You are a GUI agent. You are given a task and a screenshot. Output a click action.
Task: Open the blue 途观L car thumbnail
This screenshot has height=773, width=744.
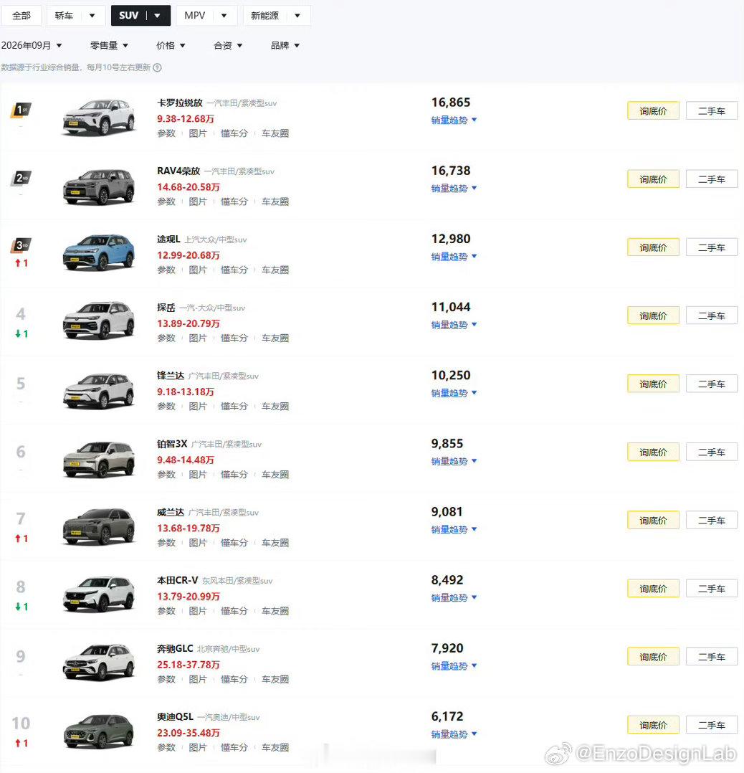click(98, 252)
